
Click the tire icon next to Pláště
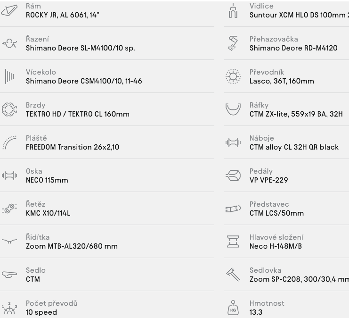click(x=9, y=142)
